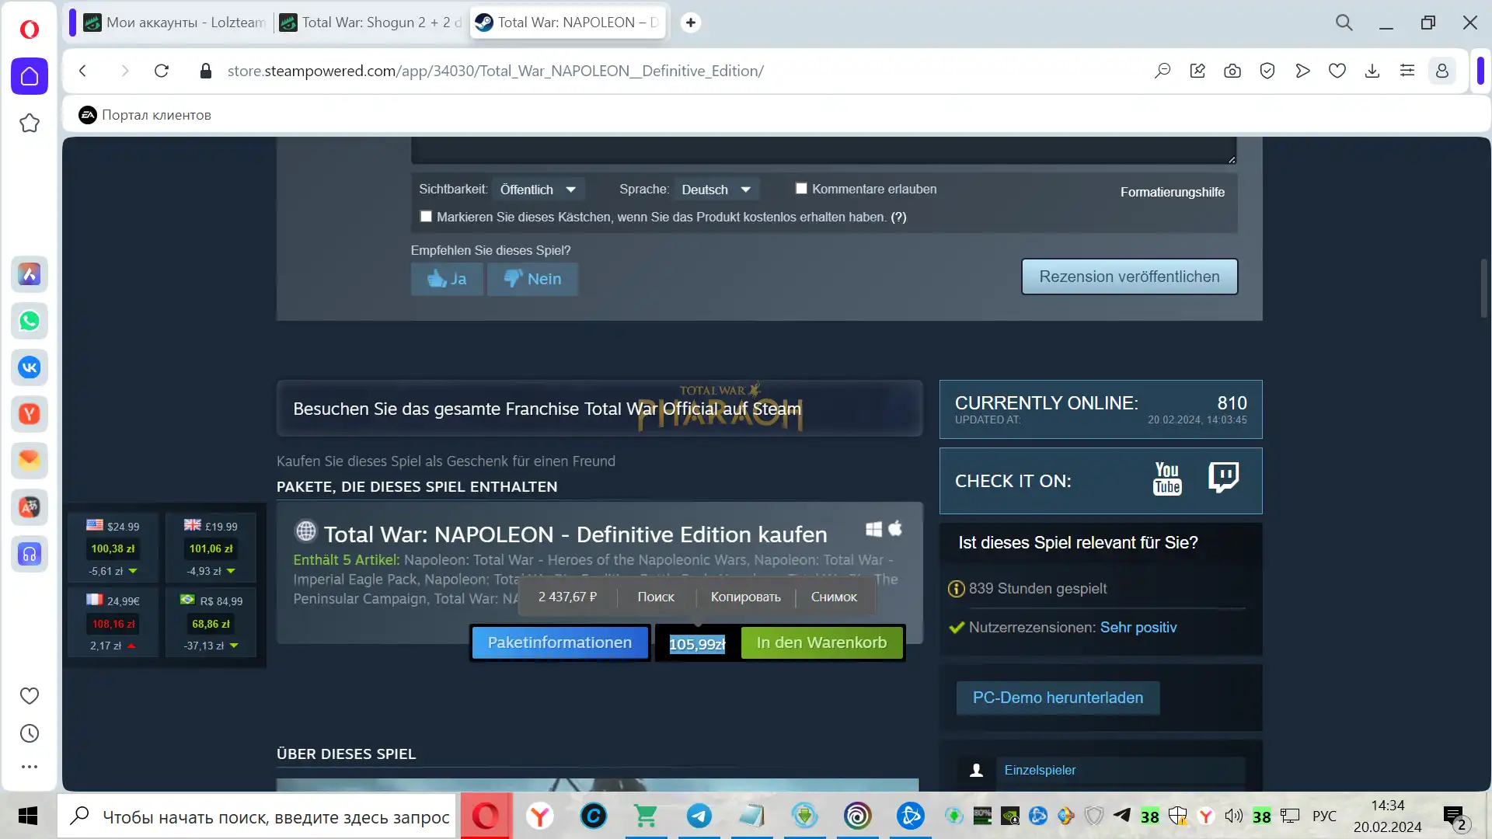This screenshot has width=1492, height=839.
Task: Tick the received product for free checkbox
Action: (x=426, y=217)
